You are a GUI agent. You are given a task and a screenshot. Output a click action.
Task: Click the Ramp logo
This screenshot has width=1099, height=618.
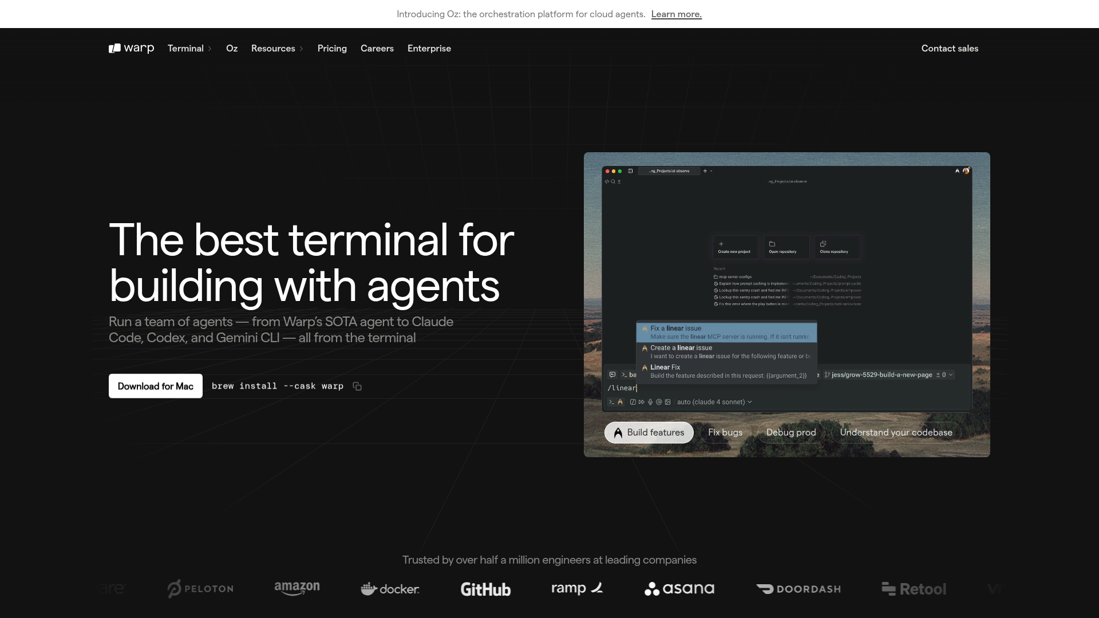click(x=577, y=588)
